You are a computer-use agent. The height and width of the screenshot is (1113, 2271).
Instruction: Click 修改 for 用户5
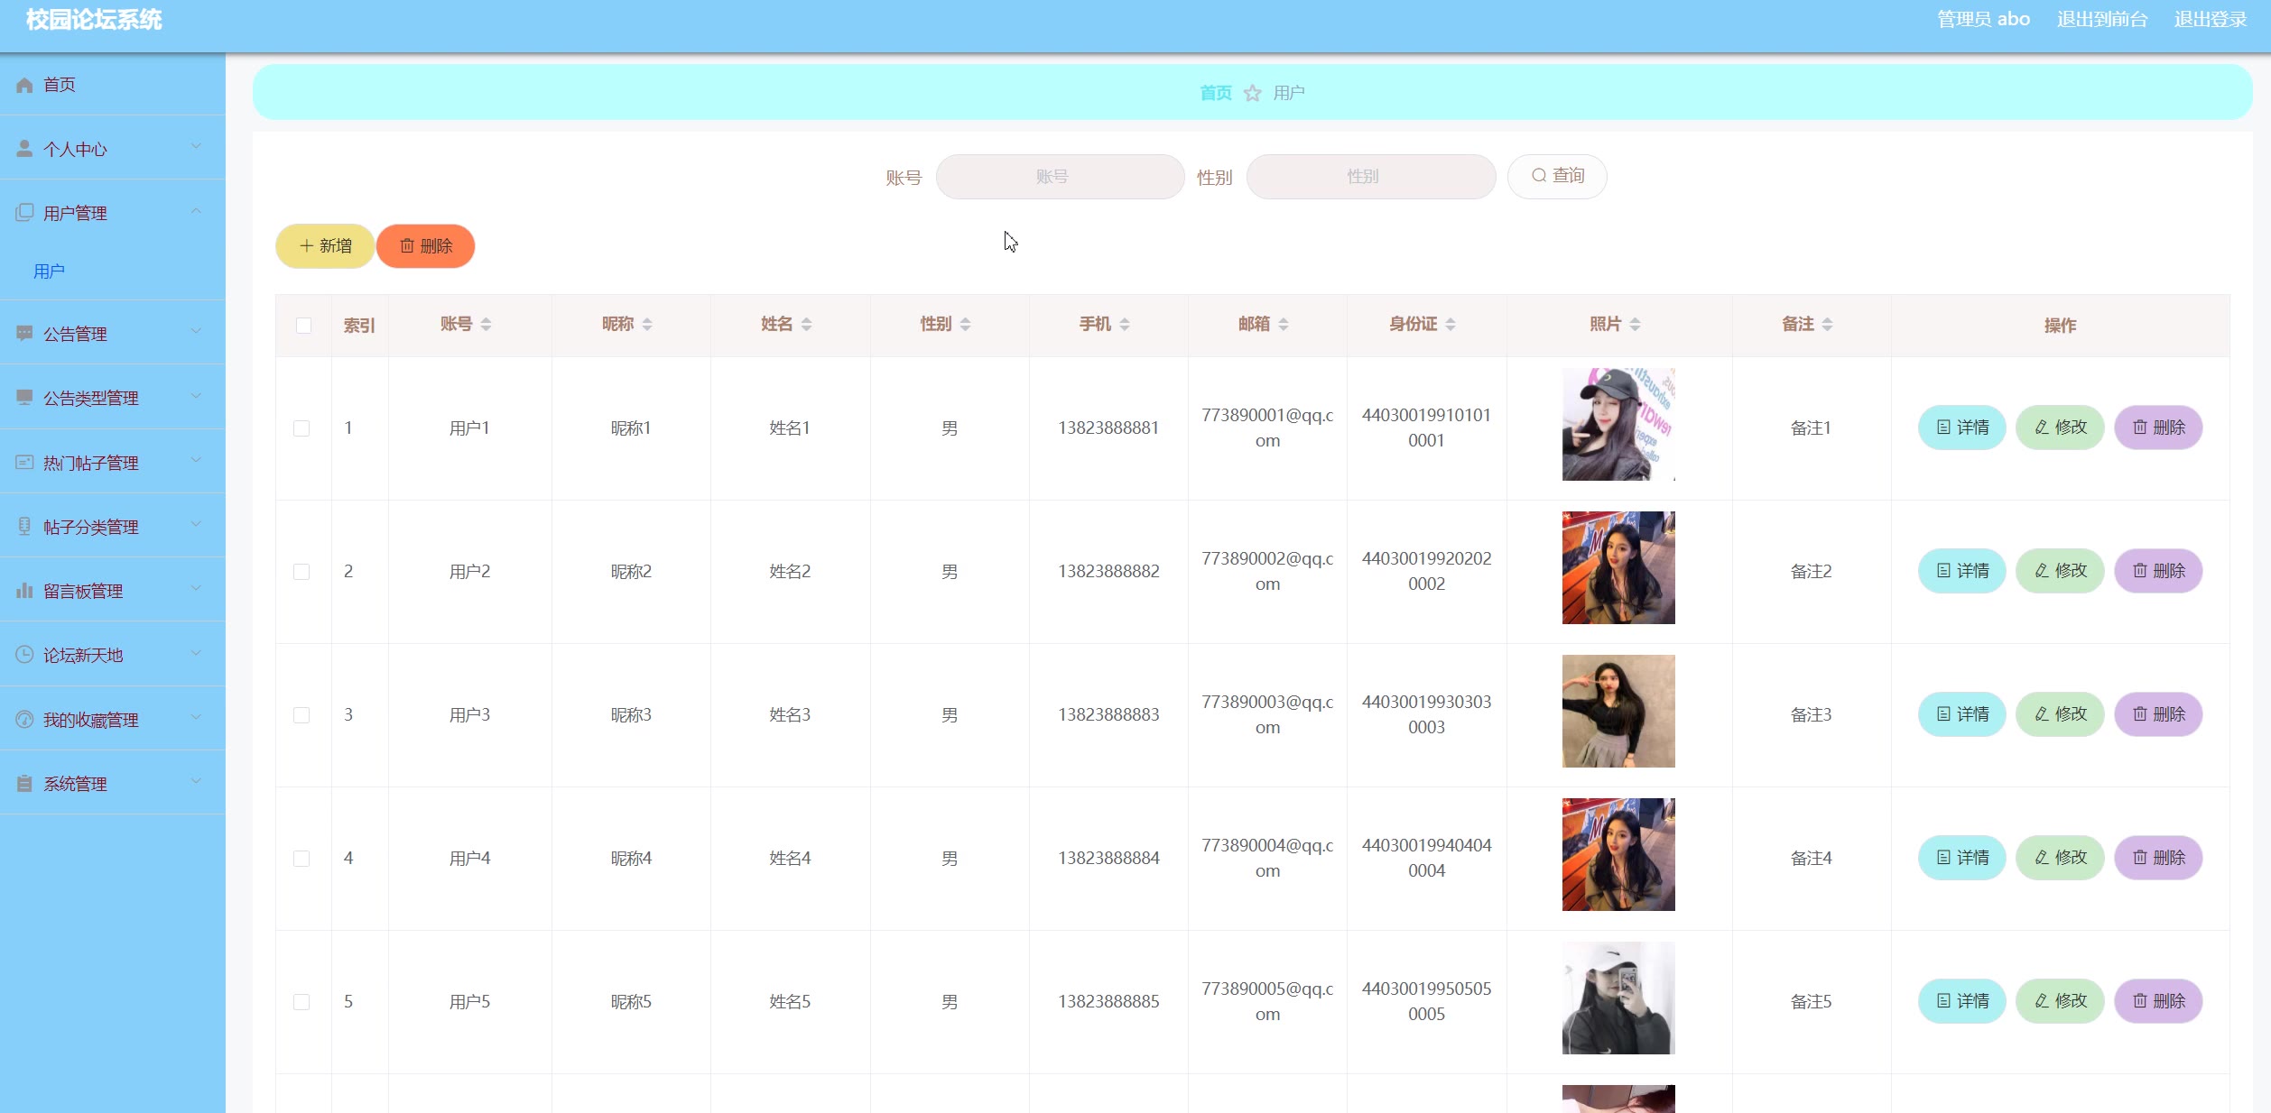2060,1001
